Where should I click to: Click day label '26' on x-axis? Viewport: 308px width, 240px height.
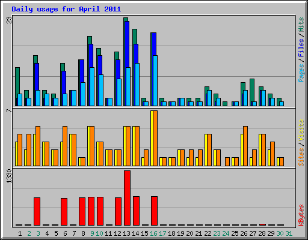point(244,233)
